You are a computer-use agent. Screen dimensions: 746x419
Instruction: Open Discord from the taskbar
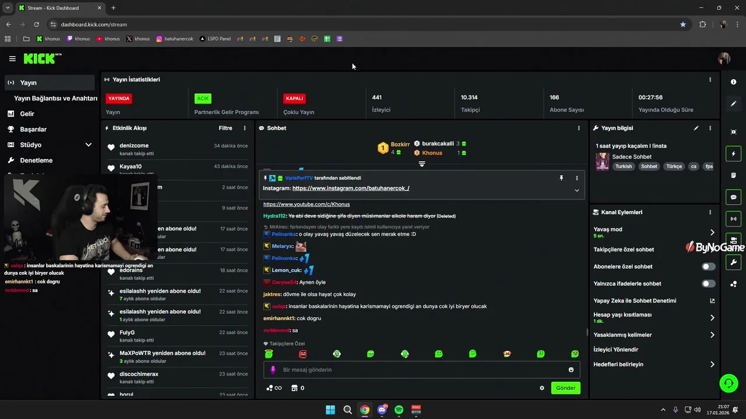click(x=382, y=410)
